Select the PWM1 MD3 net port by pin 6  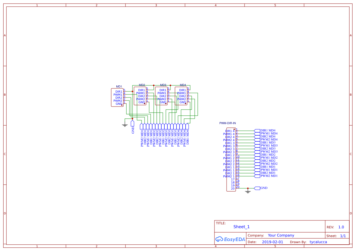coord(257,146)
